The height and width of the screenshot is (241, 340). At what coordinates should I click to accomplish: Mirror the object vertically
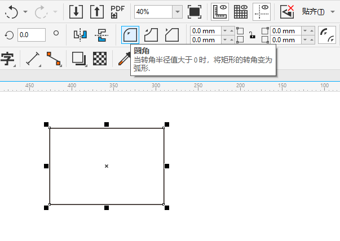pyautogui.click(x=101, y=35)
